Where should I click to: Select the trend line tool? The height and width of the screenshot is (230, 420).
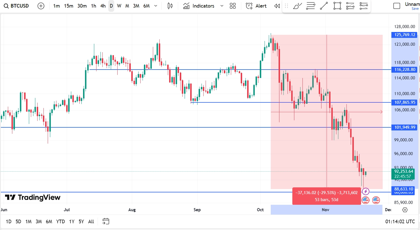pyautogui.click(x=324, y=6)
